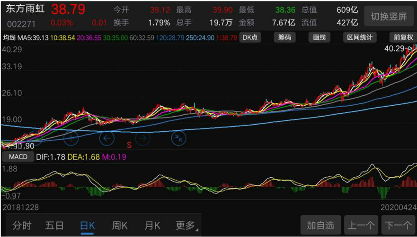Click the 换手 value 1.79%
The width and height of the screenshot is (417, 237).
point(159,23)
